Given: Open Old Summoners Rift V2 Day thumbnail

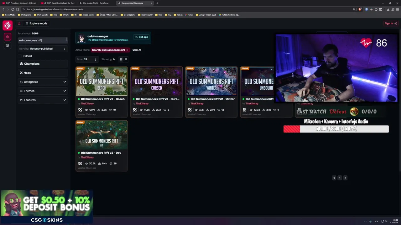Looking at the screenshot, I should pos(102,135).
